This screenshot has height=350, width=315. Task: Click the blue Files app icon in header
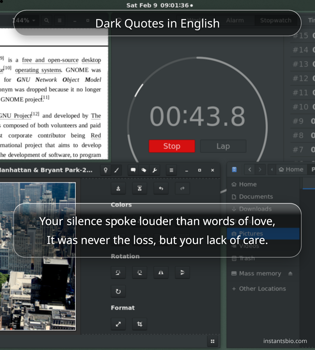pyautogui.click(x=234, y=169)
